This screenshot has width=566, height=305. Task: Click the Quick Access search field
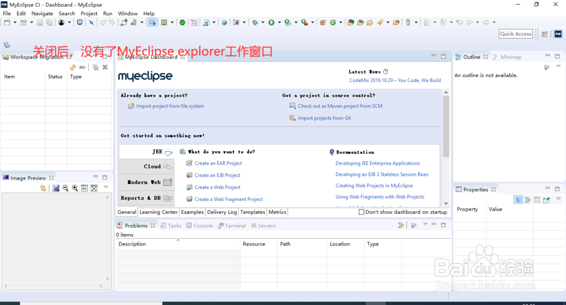coord(516,34)
